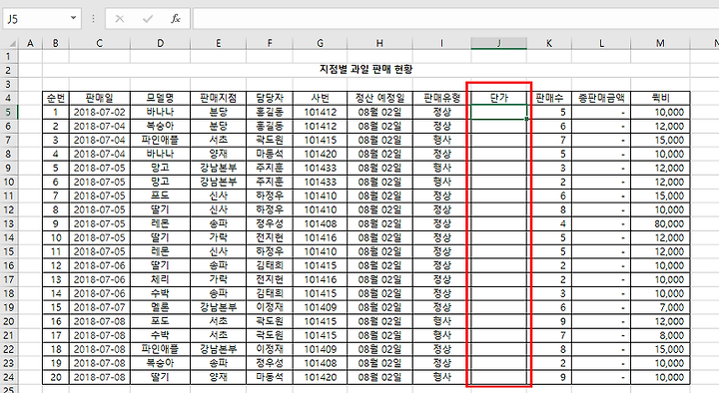719x393 pixels.
Task: Open the Insert Function fx dialog
Action: pos(176,19)
